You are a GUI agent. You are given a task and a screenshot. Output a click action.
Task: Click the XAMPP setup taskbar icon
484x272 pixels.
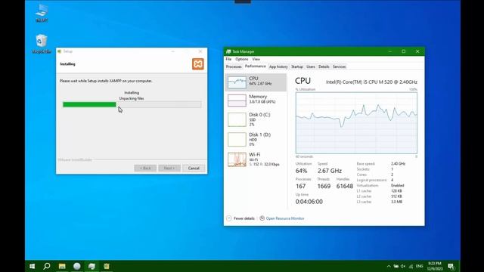(x=107, y=266)
